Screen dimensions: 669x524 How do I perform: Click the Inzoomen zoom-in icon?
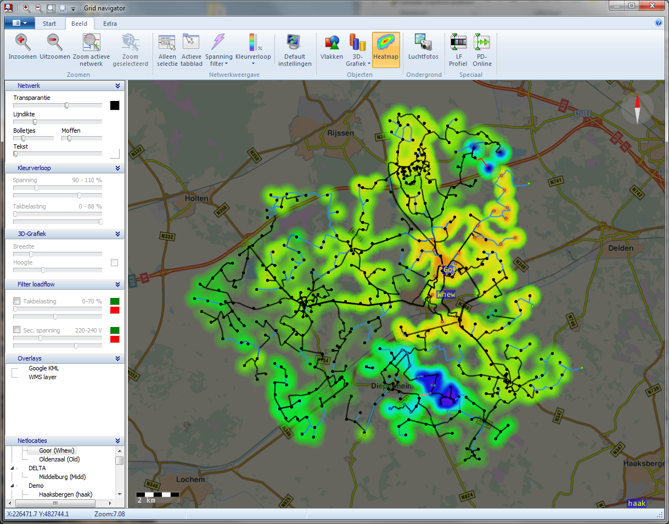pyautogui.click(x=23, y=43)
